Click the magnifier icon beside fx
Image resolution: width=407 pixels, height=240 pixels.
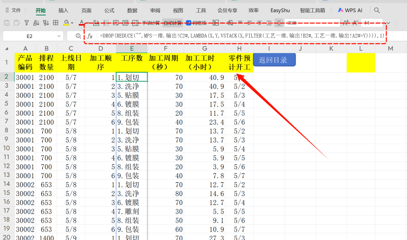click(x=78, y=36)
